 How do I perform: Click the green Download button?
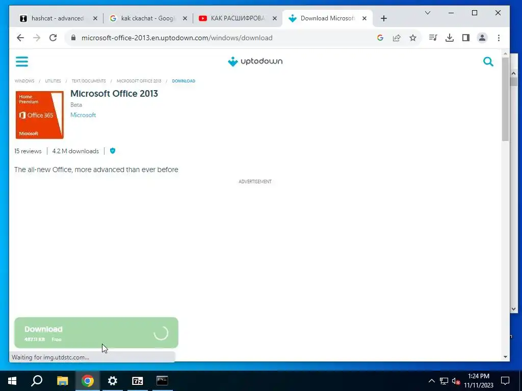96,333
